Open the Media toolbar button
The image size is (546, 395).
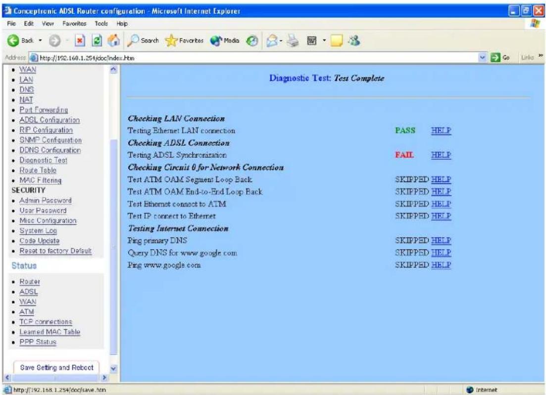[x=225, y=41]
